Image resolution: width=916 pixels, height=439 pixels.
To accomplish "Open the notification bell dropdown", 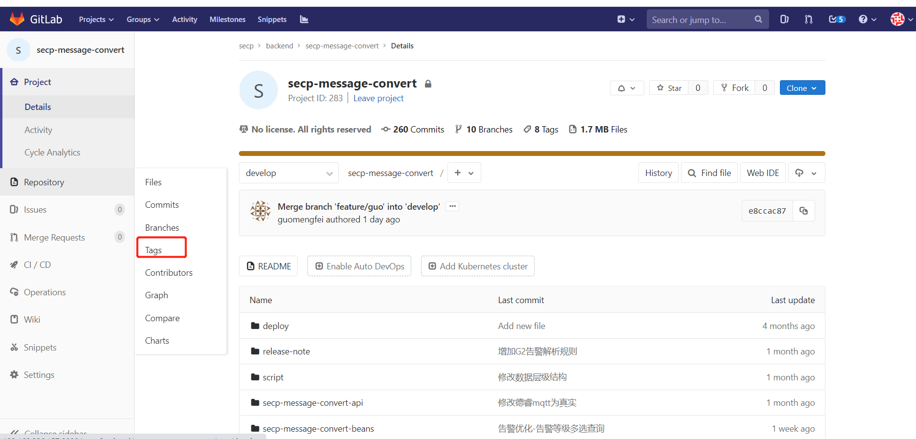I will point(627,88).
